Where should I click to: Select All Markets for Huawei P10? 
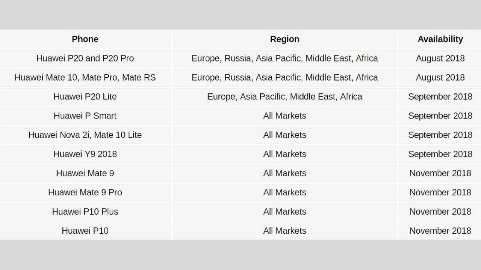coord(285,230)
